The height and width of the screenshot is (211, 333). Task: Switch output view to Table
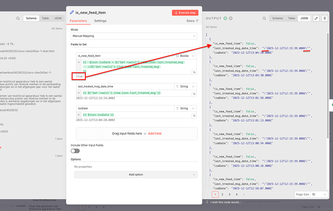(291, 18)
